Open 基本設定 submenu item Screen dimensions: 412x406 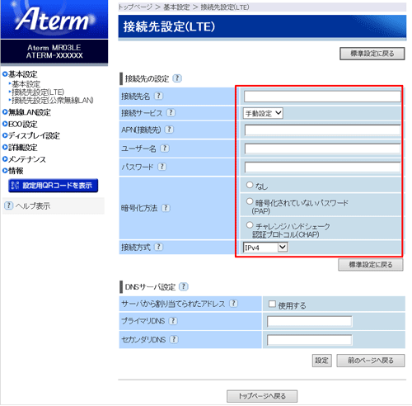(26, 83)
